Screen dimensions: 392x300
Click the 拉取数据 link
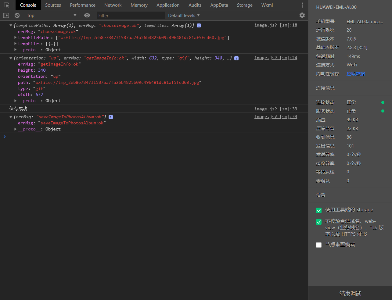[x=356, y=74]
